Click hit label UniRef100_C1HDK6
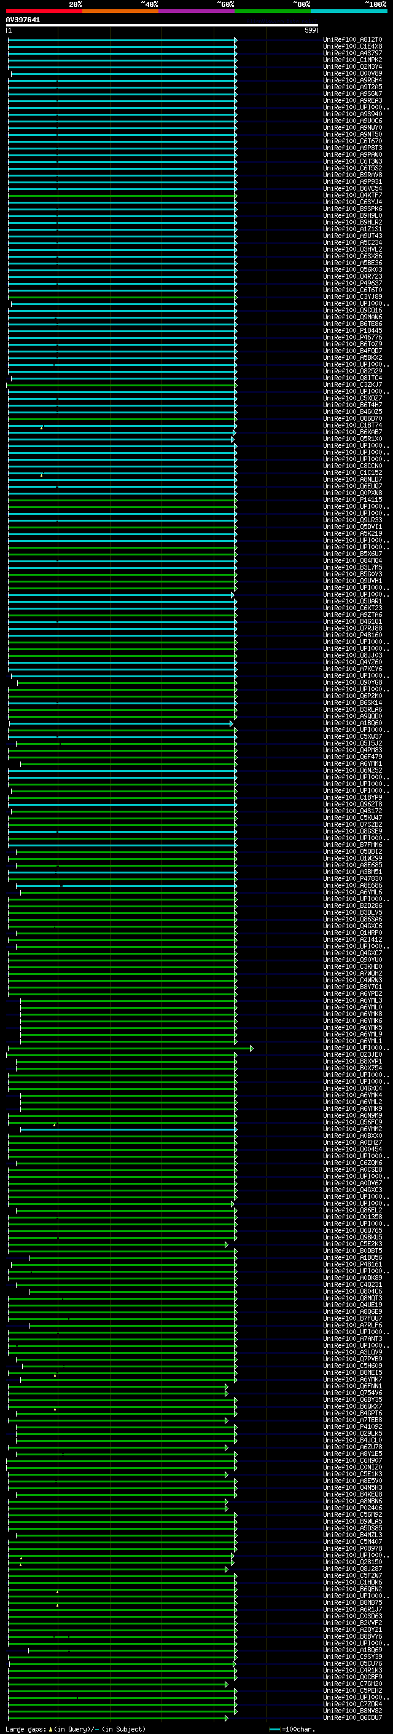The height and width of the screenshot is (1734, 393). [352, 1582]
